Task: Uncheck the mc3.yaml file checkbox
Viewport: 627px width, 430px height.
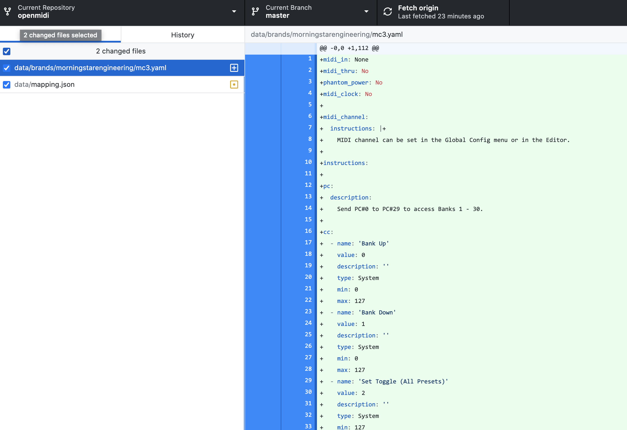Action: (x=7, y=68)
